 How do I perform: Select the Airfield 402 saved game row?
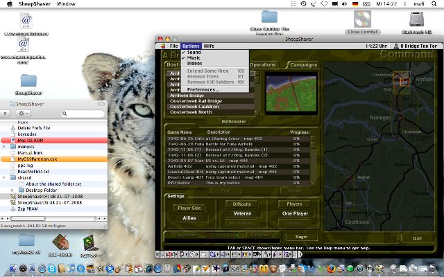(239, 166)
